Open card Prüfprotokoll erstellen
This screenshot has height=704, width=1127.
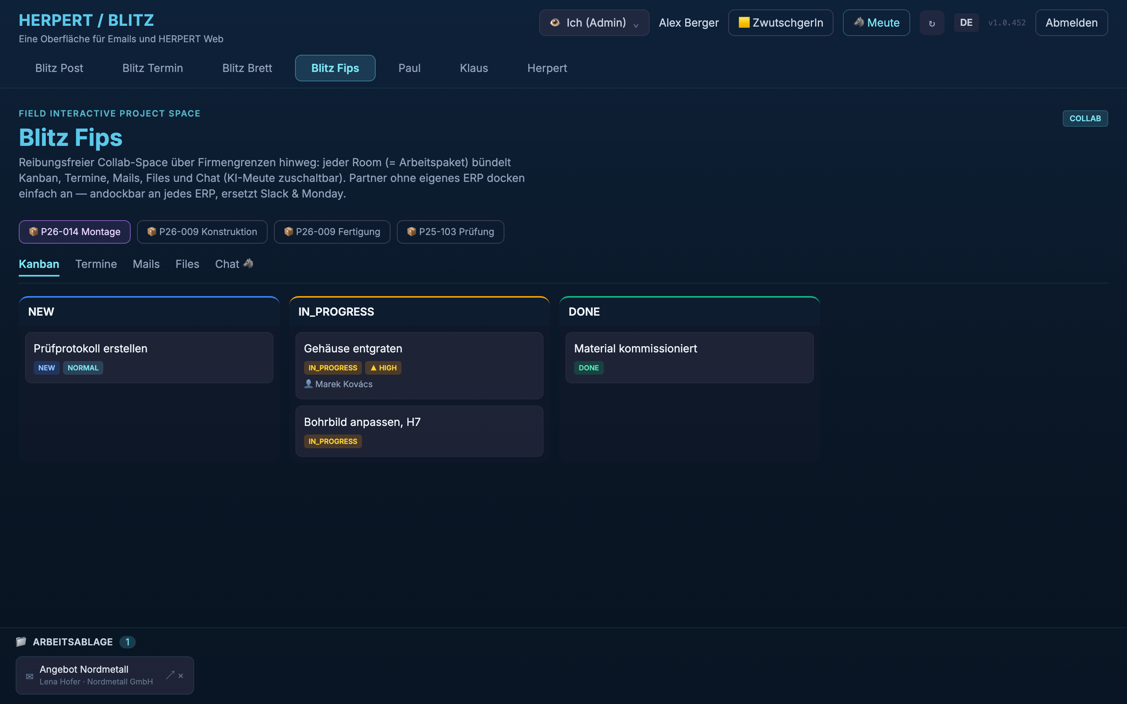149,357
